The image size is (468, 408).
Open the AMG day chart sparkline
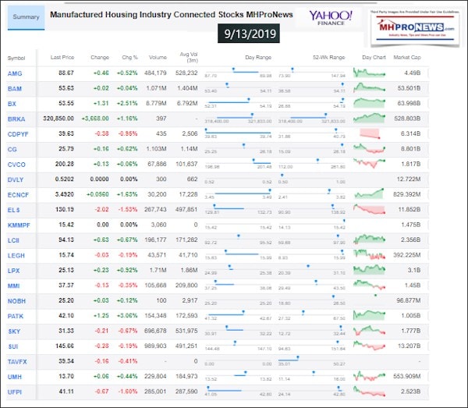point(369,73)
